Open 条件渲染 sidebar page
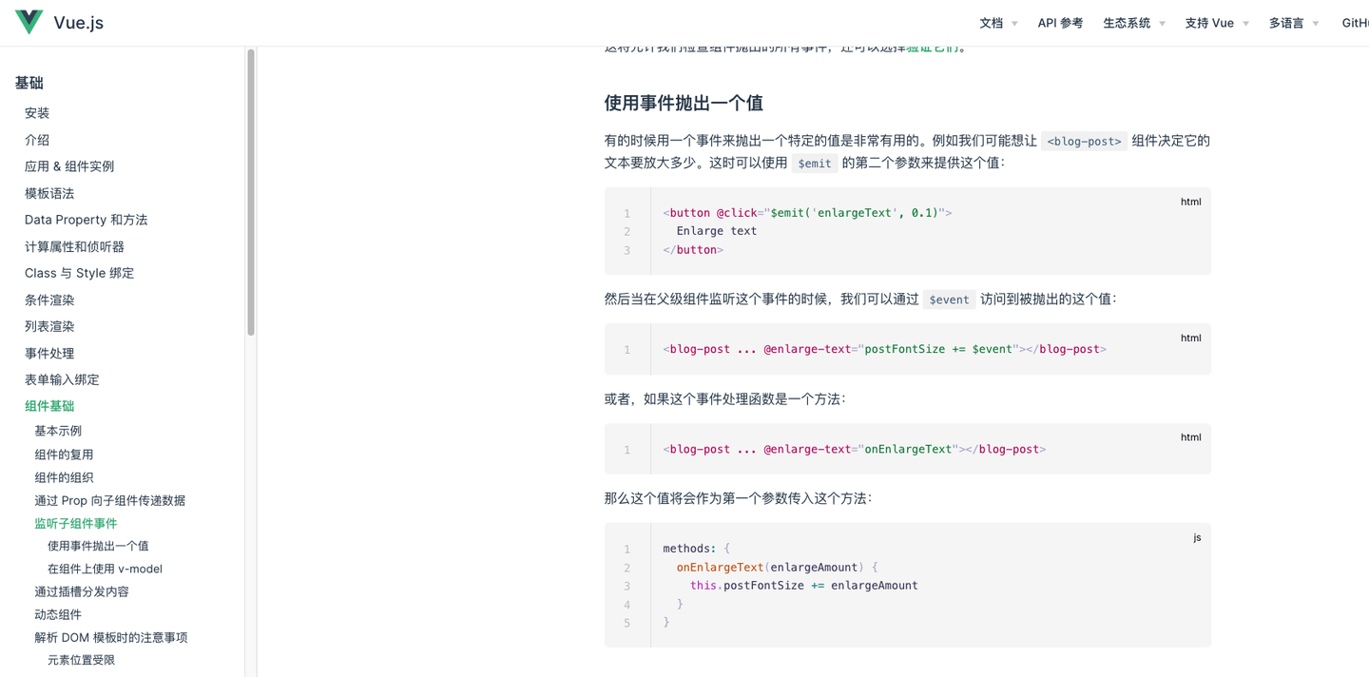Image resolution: width=1369 pixels, height=677 pixels. 49,300
